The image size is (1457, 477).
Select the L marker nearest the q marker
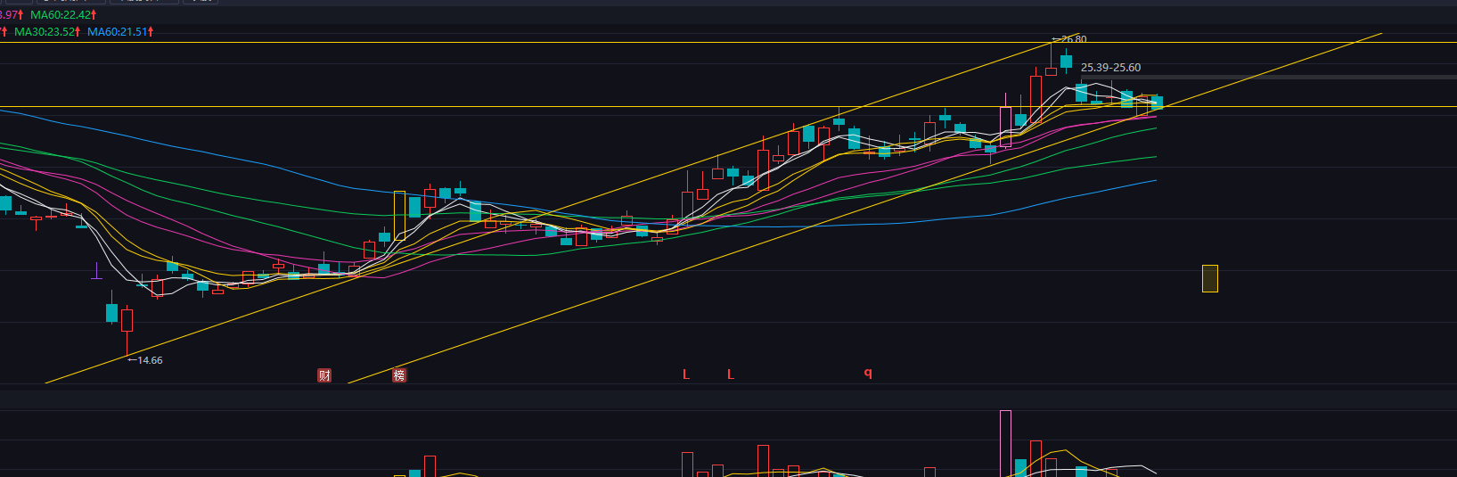(731, 374)
